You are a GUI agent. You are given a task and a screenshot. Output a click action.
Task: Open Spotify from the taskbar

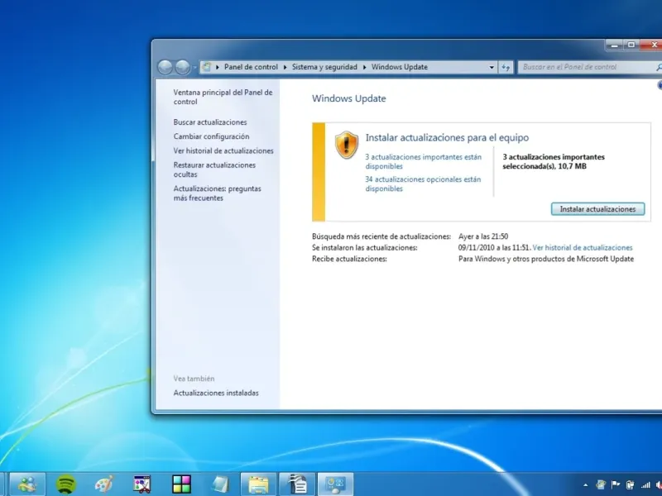65,484
